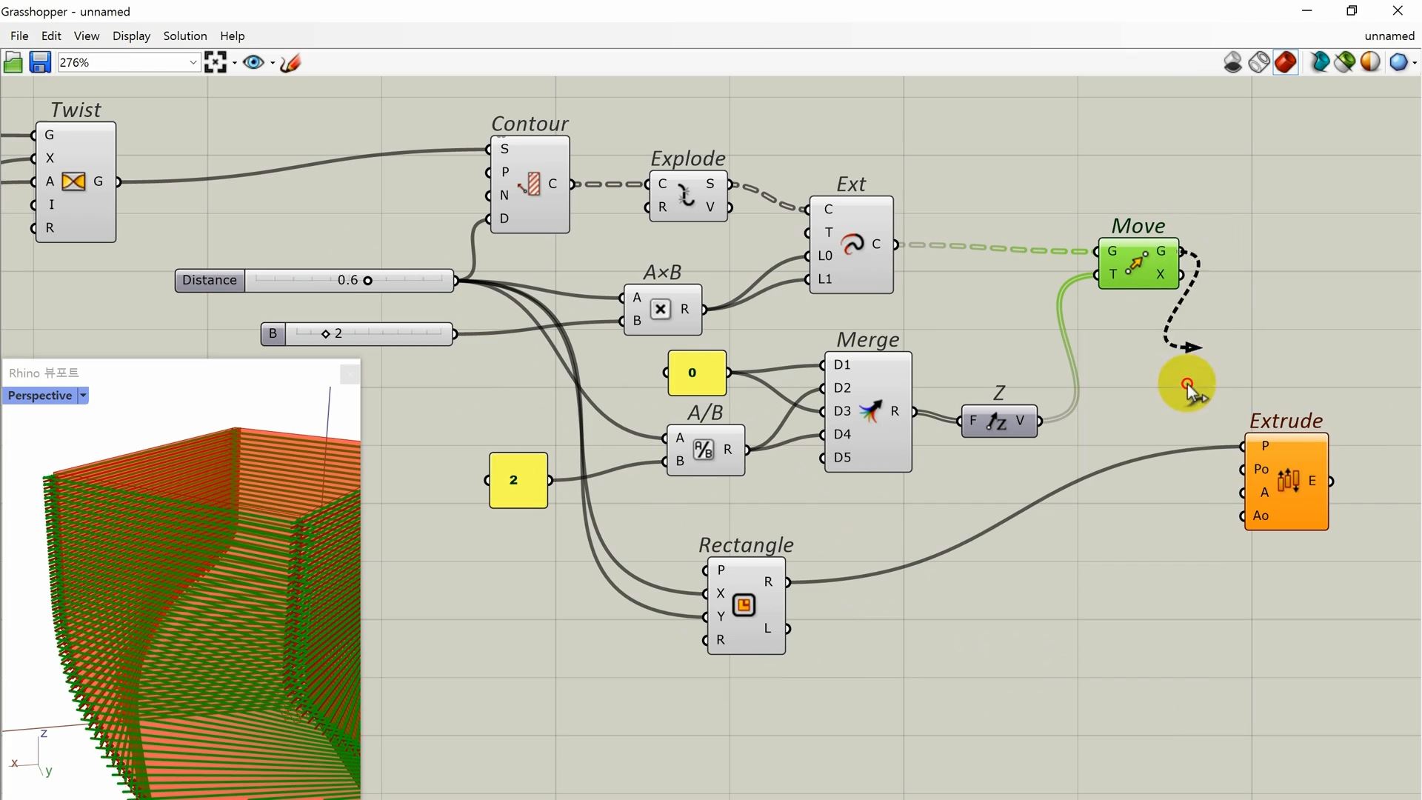The height and width of the screenshot is (800, 1422).
Task: Open the File menu
Action: pos(19,36)
